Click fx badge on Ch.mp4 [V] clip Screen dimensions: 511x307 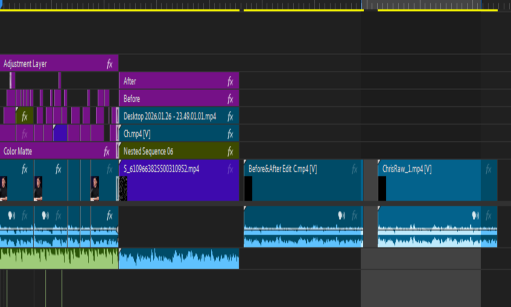coord(230,134)
